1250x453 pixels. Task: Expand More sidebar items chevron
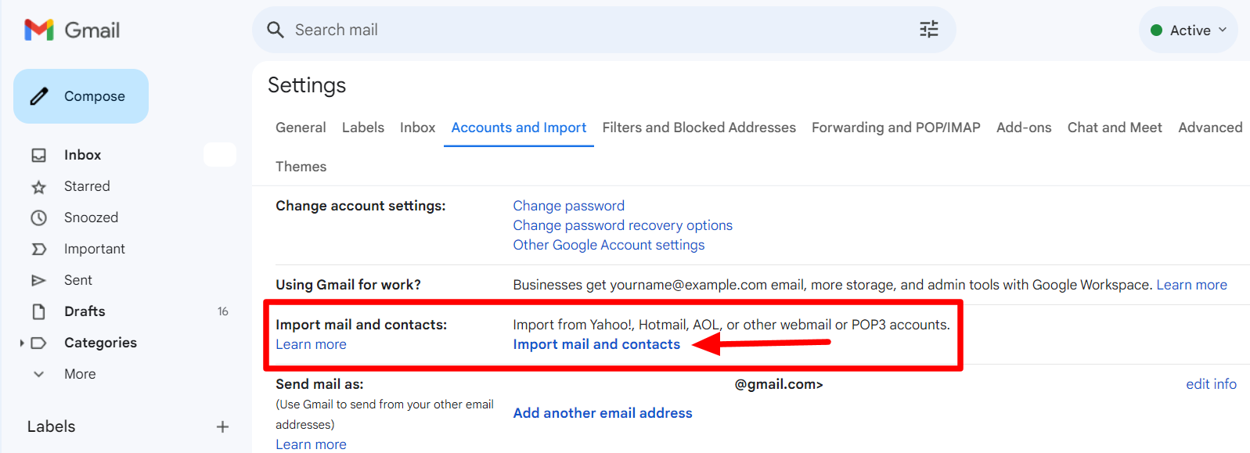click(38, 374)
